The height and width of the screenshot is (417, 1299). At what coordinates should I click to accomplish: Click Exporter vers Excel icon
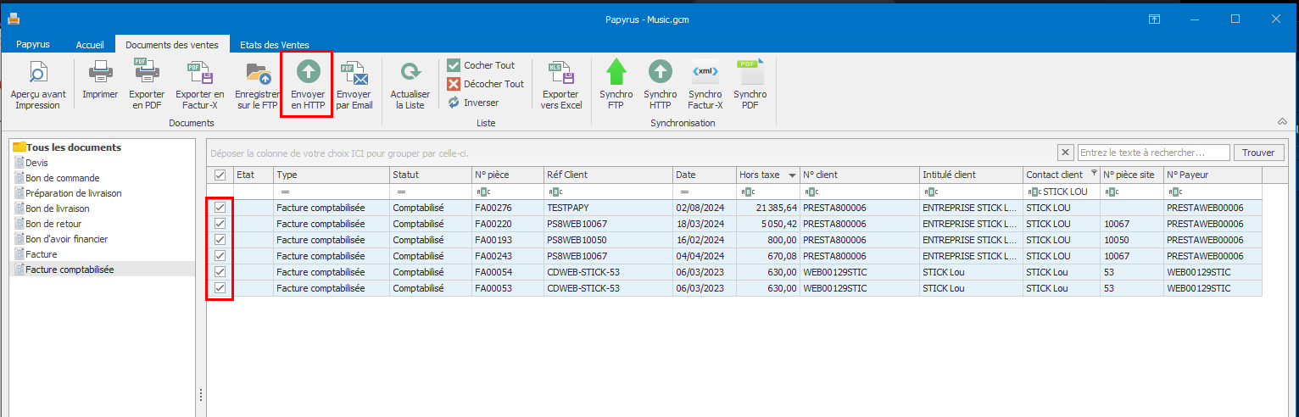point(561,73)
